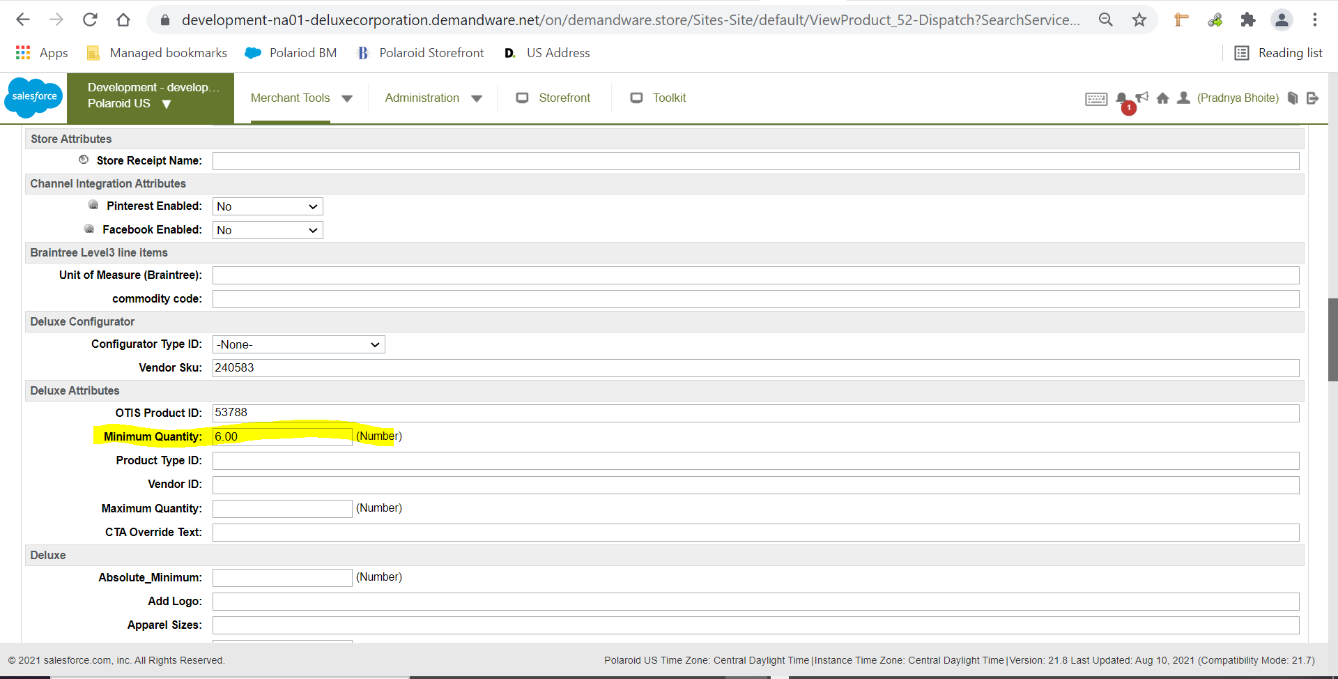
Task: Open the Pinterest Enabled dropdown
Action: tap(268, 206)
